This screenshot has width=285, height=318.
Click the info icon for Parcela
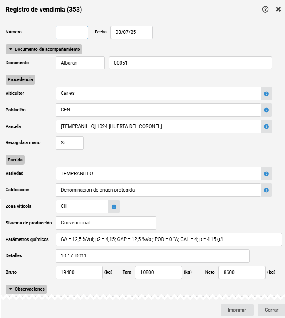[x=266, y=126]
